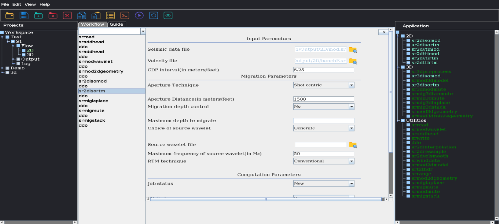Viewport: 499px width, 224px height.
Task: Select 3d project in Projects tree
Action: coord(14,73)
